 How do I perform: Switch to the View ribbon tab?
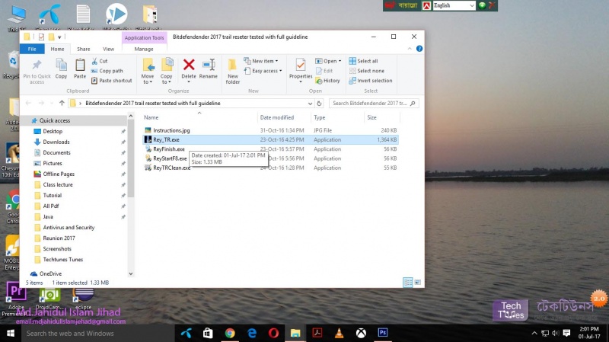click(108, 49)
